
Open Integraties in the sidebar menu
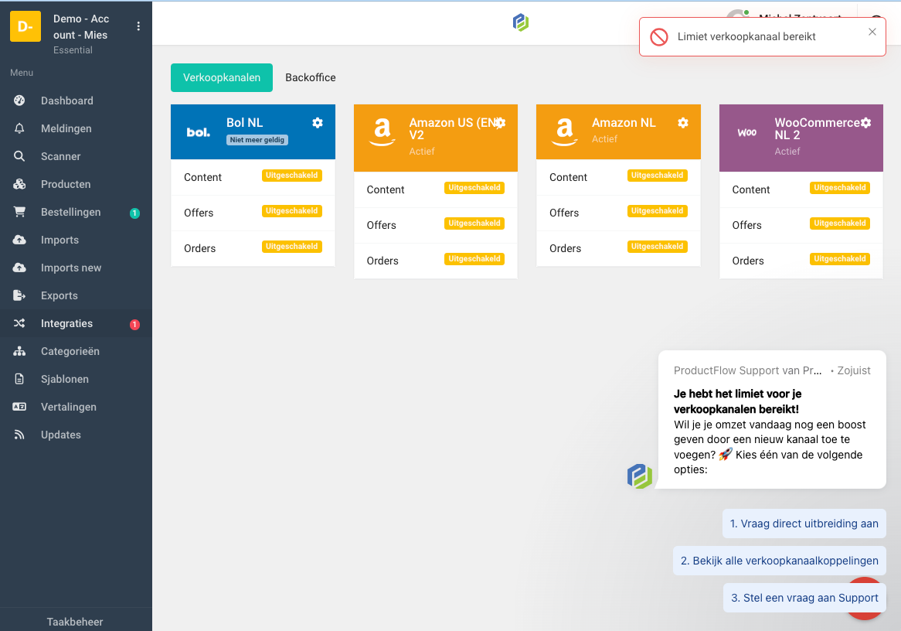tap(66, 323)
